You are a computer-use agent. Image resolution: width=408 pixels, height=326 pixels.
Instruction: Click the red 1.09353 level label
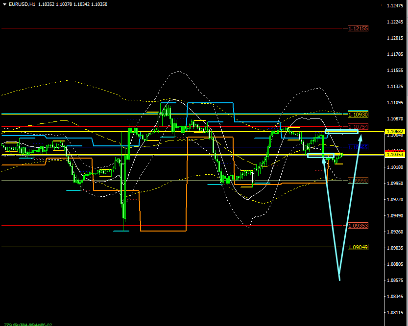pyautogui.click(x=358, y=226)
